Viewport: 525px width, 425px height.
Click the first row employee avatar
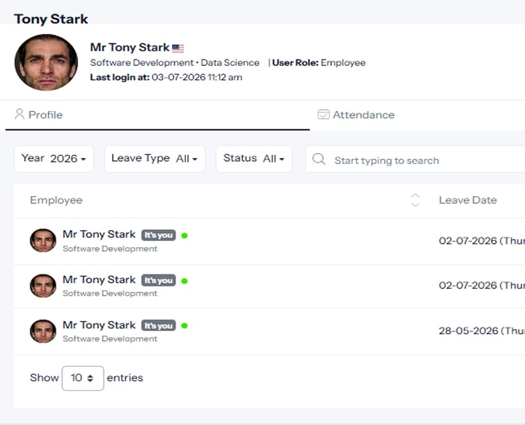pos(43,240)
